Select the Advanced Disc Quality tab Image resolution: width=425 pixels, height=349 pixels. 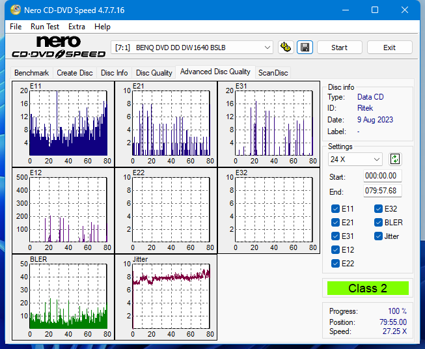coord(215,72)
